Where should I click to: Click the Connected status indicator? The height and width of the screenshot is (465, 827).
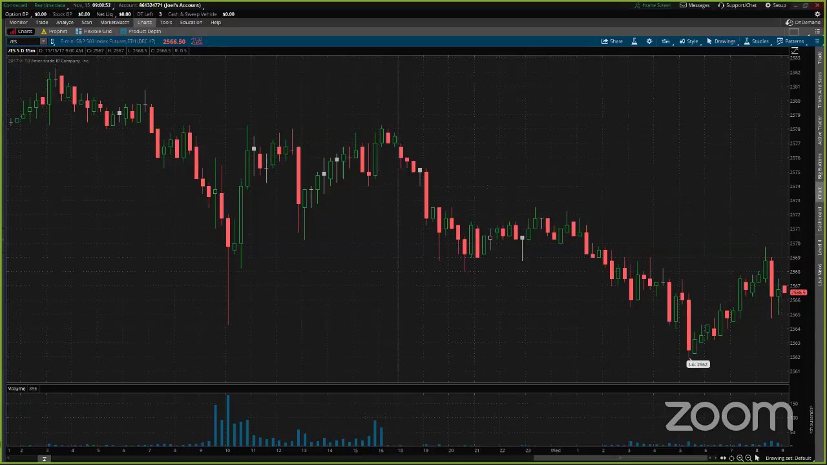click(16, 5)
